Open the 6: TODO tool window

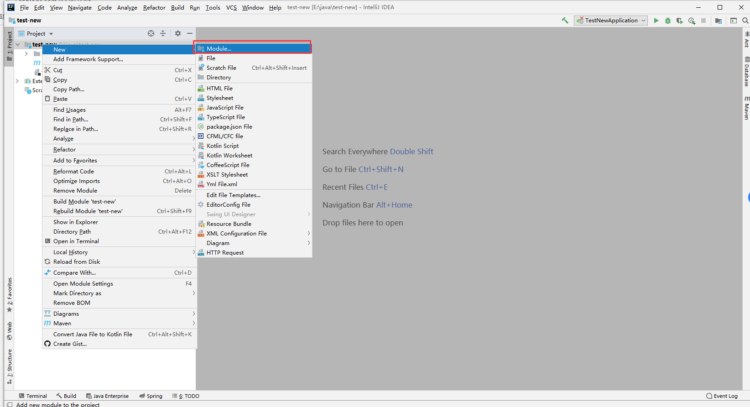point(186,396)
